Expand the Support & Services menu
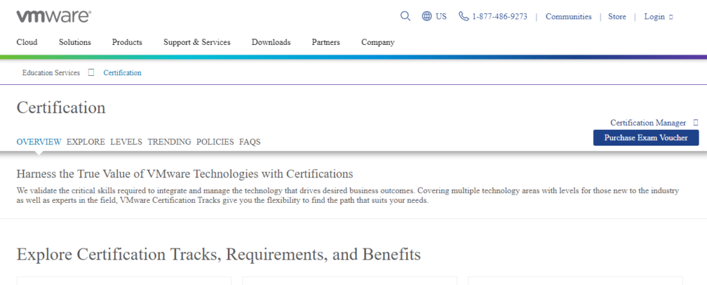The height and width of the screenshot is (285, 707). (x=197, y=42)
